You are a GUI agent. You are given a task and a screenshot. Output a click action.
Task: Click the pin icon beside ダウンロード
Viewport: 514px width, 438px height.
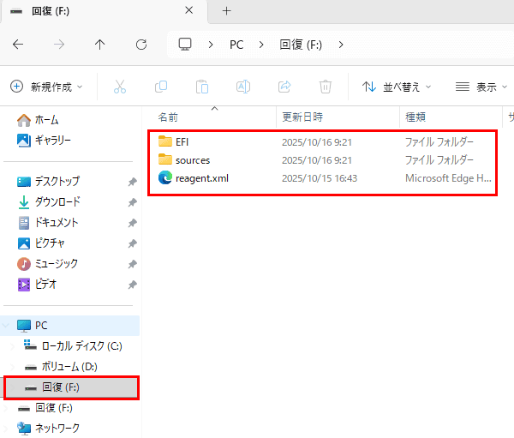tap(132, 202)
